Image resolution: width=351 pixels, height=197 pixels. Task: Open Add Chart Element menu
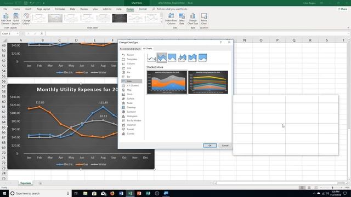[6, 19]
